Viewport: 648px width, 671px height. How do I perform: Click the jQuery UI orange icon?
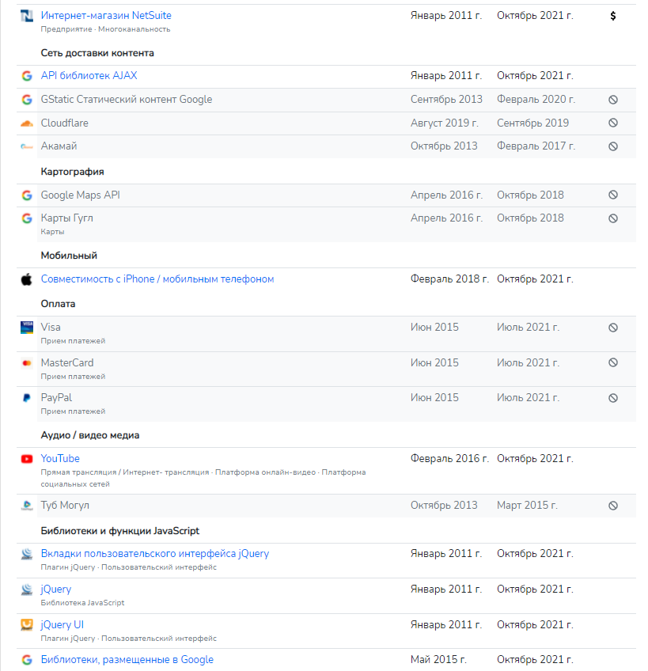point(27,625)
